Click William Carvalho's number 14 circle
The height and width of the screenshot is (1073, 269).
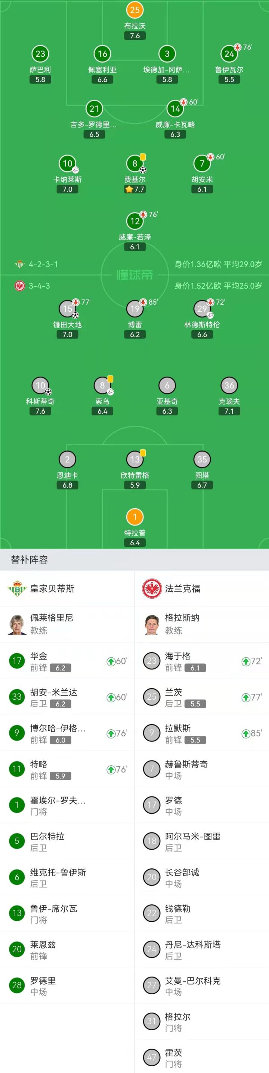click(x=175, y=109)
